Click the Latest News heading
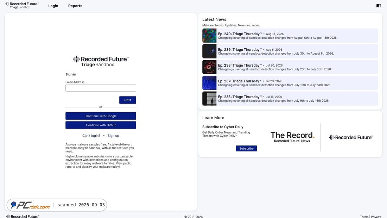Viewport: 387px width, 218px height. coord(214,19)
